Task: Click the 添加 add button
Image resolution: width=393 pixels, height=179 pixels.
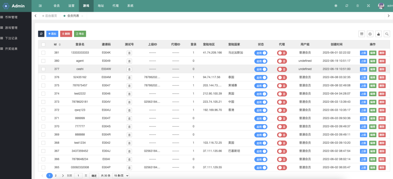Action: coord(52,34)
